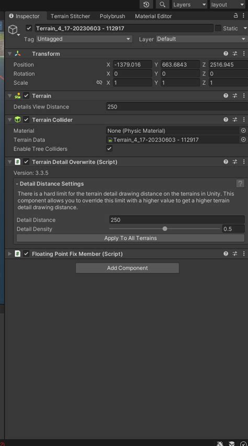Open the Tag Untagged dropdown
This screenshot has height=446, width=248.
pyautogui.click(x=84, y=39)
